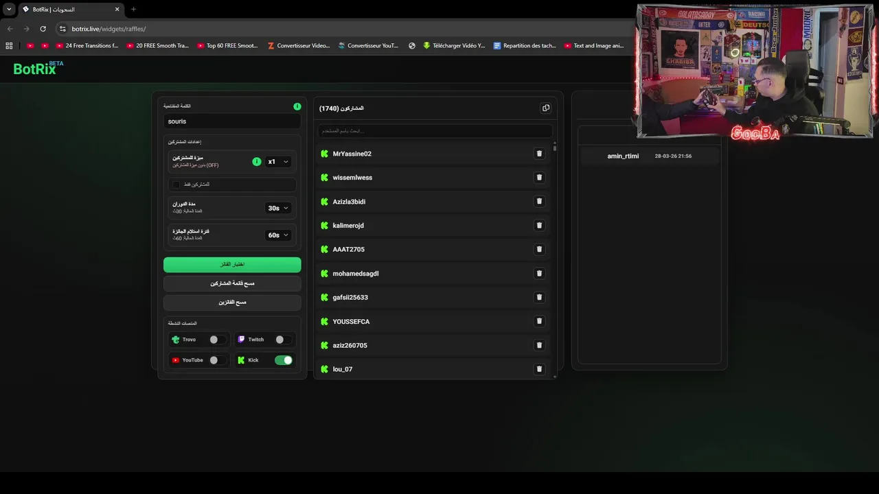Open the browser tab list dropdown
This screenshot has width=879, height=494.
(x=9, y=9)
